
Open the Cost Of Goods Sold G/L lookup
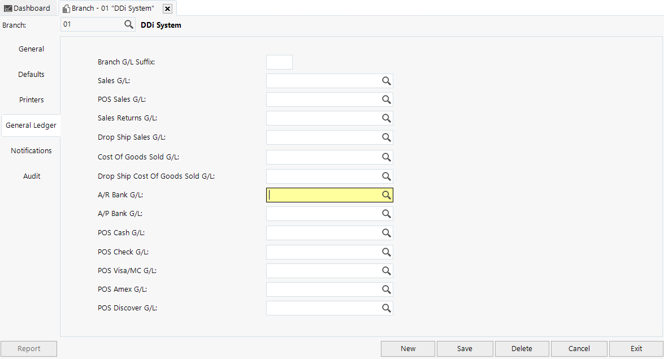[386, 157]
